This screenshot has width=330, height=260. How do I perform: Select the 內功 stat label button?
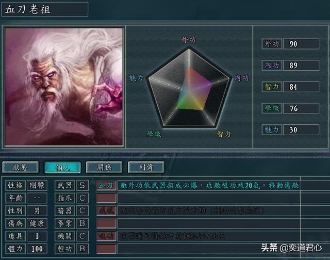click(272, 66)
